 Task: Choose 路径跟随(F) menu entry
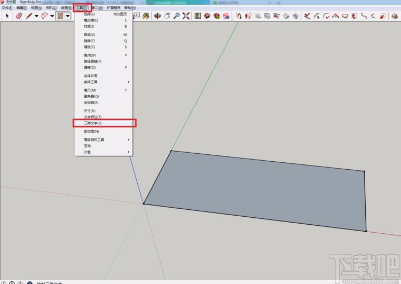coord(104,61)
